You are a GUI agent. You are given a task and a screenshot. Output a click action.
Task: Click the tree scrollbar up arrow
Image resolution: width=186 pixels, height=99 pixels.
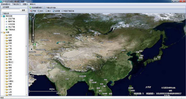[27, 16]
